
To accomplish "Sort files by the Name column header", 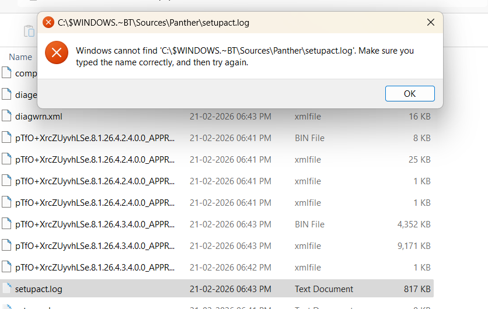I will pos(20,57).
